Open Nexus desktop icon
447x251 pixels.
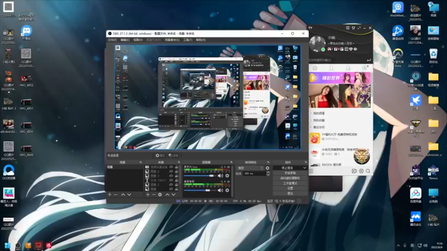tap(434, 172)
